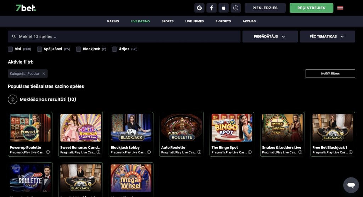Click the Auto Roulette title text
The height and width of the screenshot is (197, 363).
(173, 147)
